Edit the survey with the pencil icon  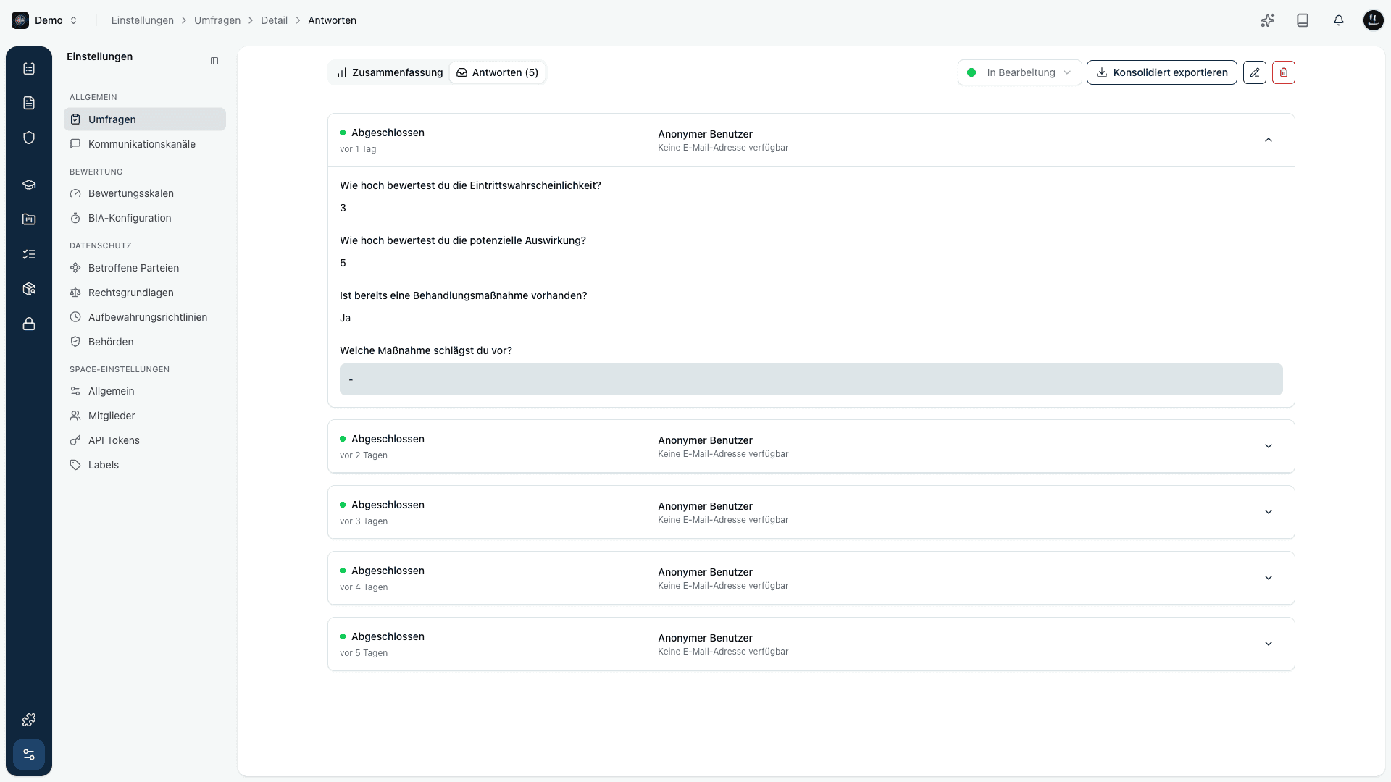tap(1255, 72)
